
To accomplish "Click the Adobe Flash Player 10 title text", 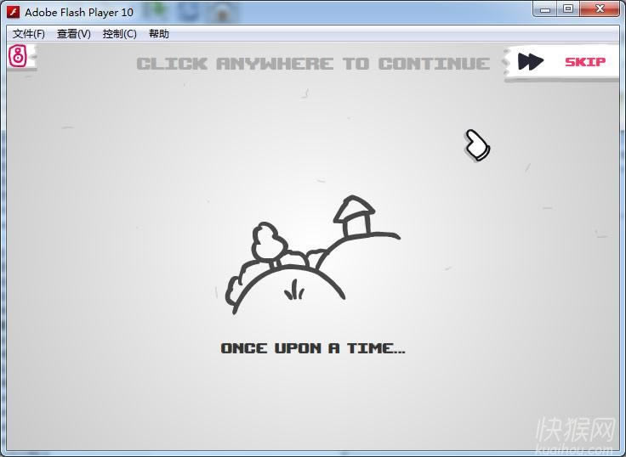I will pyautogui.click(x=79, y=13).
